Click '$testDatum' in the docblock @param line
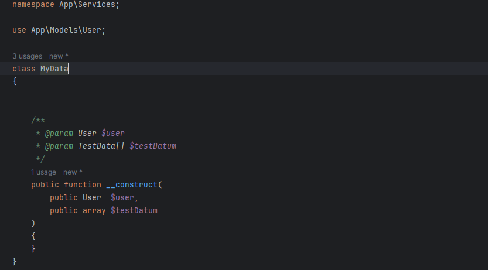The image size is (488, 270). click(x=153, y=146)
